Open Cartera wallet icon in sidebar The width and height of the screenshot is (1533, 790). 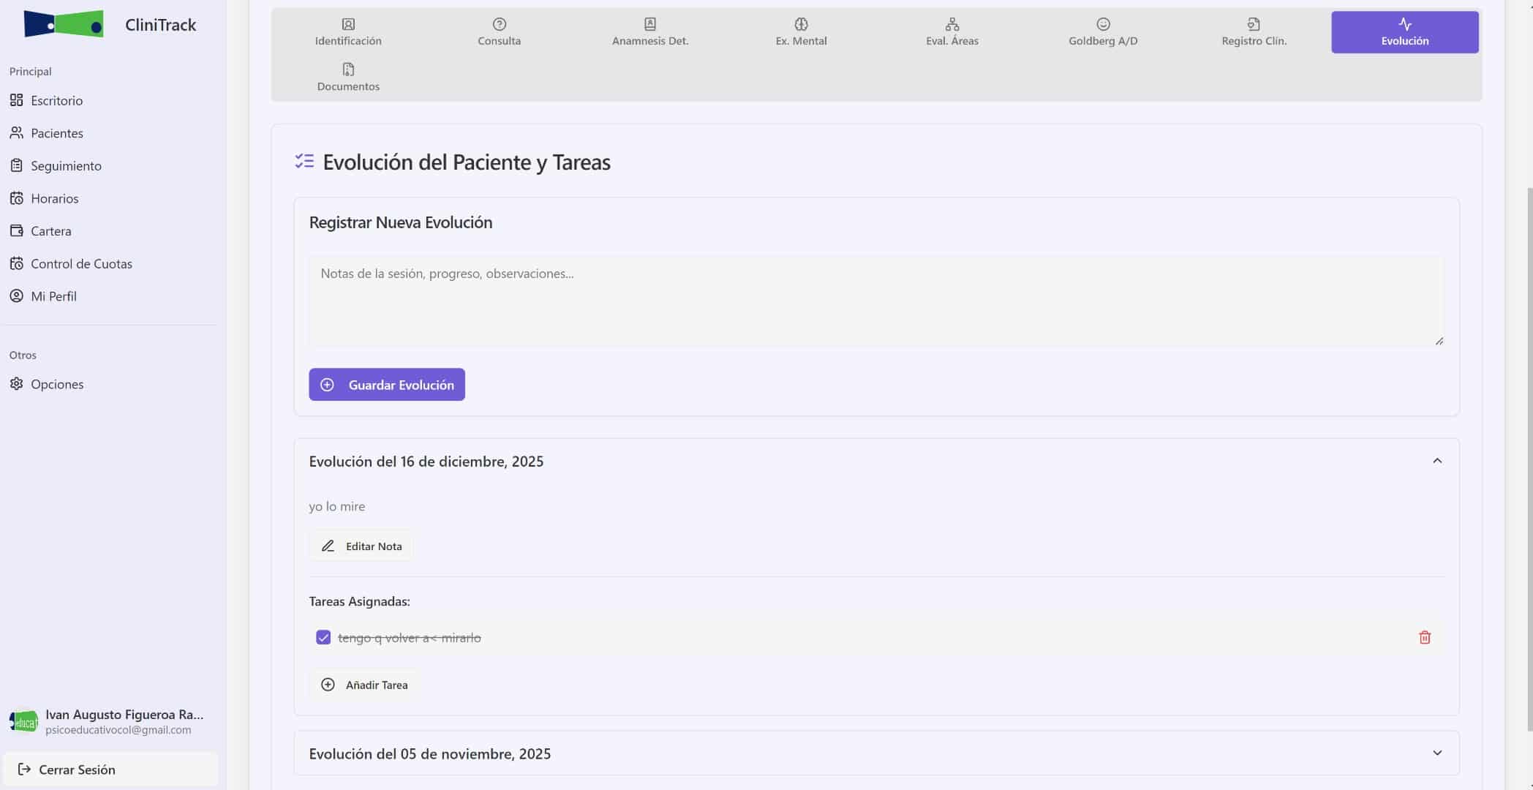tap(16, 230)
